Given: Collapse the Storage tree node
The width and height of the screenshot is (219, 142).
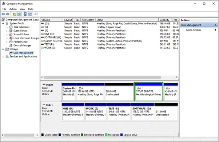Looking at the screenshot, I should click(3, 49).
